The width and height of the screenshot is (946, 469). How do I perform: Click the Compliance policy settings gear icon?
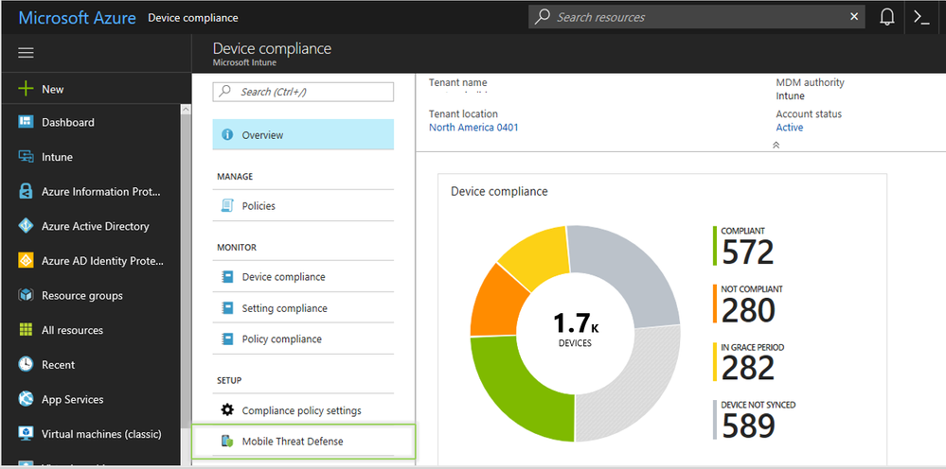[227, 410]
